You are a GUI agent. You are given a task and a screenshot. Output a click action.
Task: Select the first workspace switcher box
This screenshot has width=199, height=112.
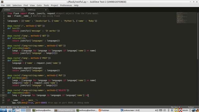[x=23, y=110]
